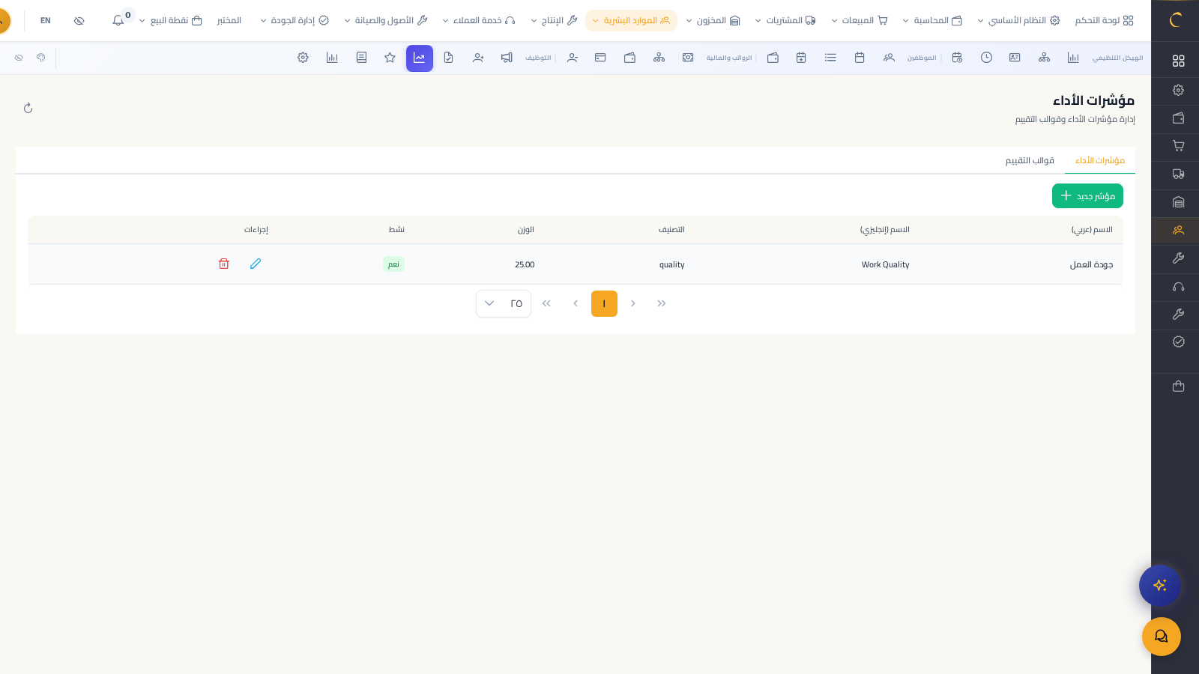Click the clock icon in the HR toolbar

point(986,58)
